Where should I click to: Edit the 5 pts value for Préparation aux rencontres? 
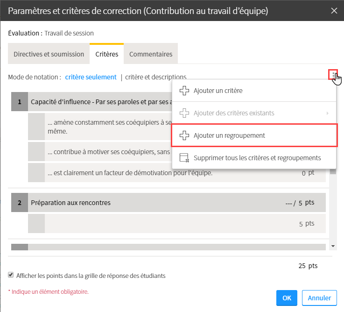[301, 203]
